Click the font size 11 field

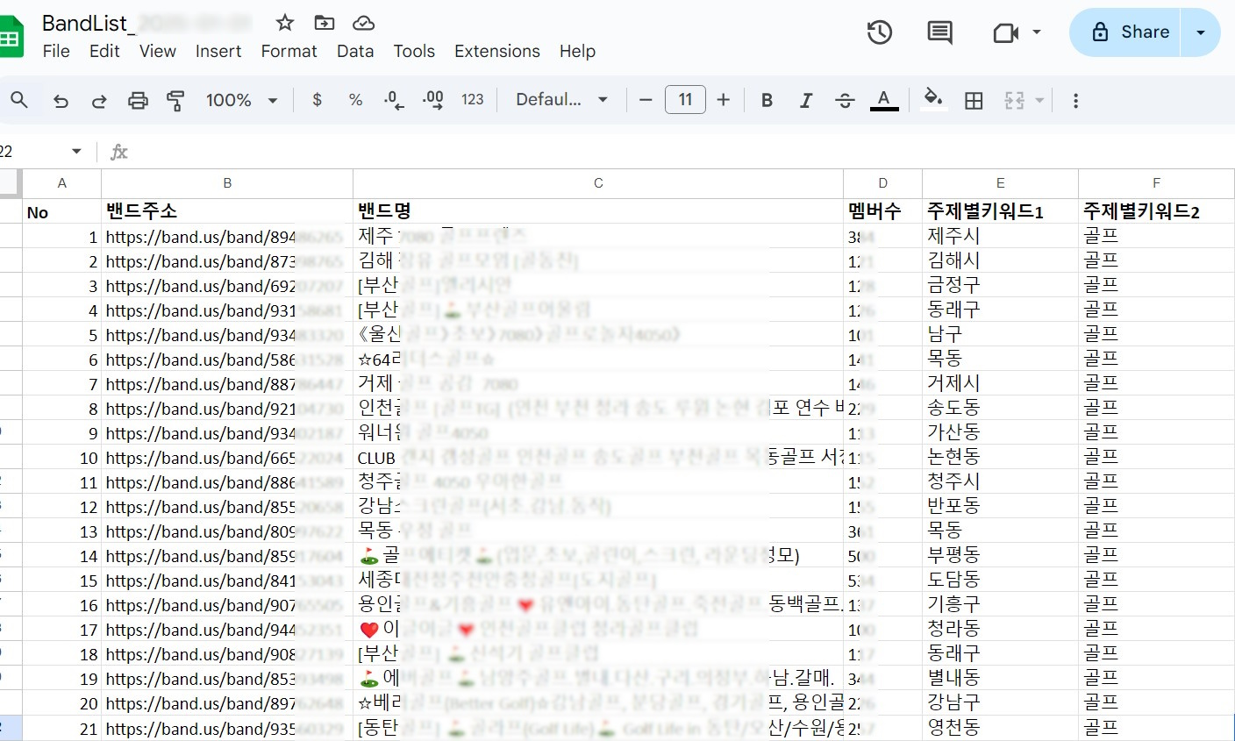tap(685, 100)
